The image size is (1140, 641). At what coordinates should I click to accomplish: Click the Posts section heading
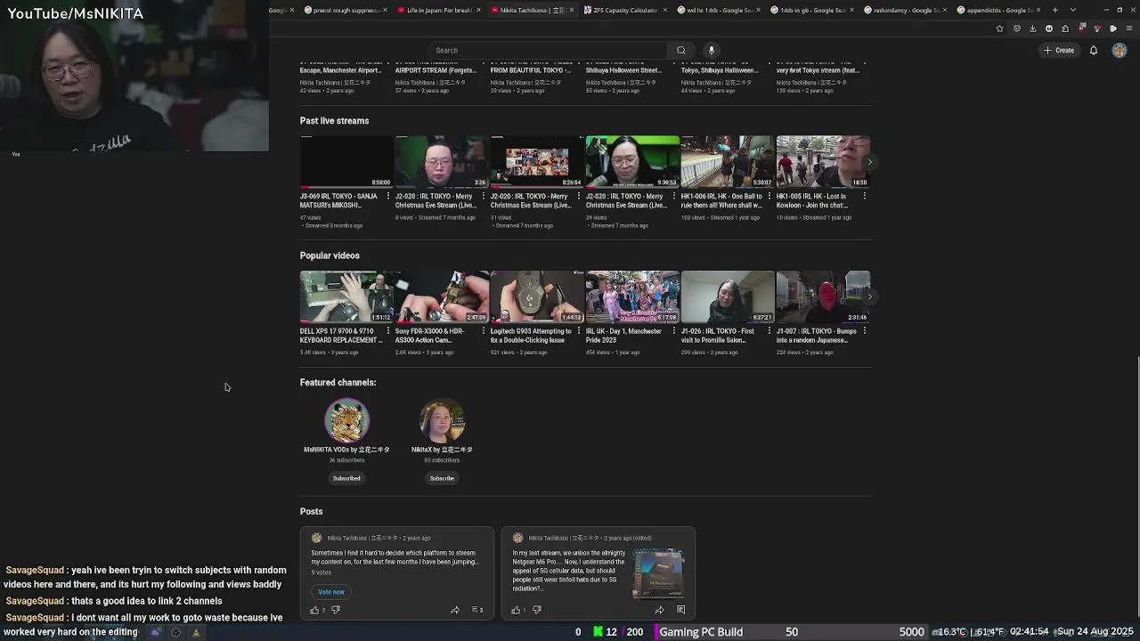pyautogui.click(x=311, y=512)
